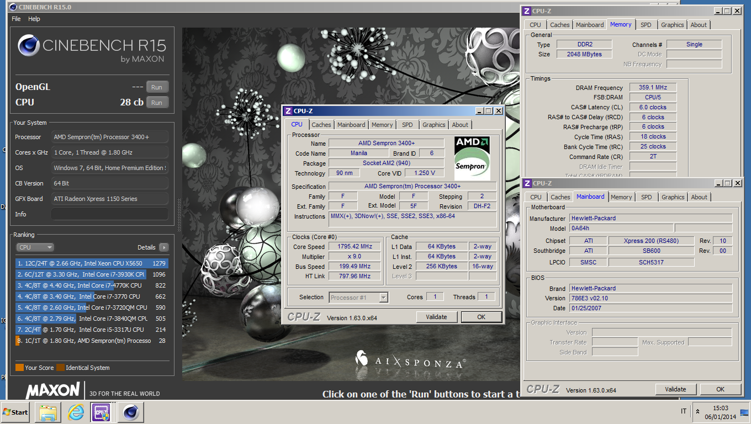
Task: Click the BIOS Version value 786E3 v02.10
Action: tap(651, 299)
